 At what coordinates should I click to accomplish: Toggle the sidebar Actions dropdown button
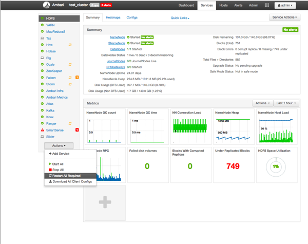click(59, 146)
